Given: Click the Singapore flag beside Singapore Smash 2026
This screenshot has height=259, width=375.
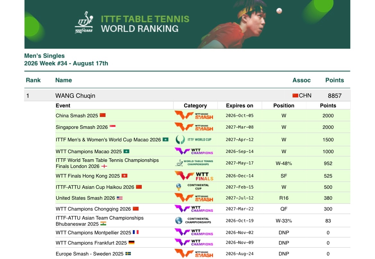Looking at the screenshot, I should pyautogui.click(x=112, y=127).
